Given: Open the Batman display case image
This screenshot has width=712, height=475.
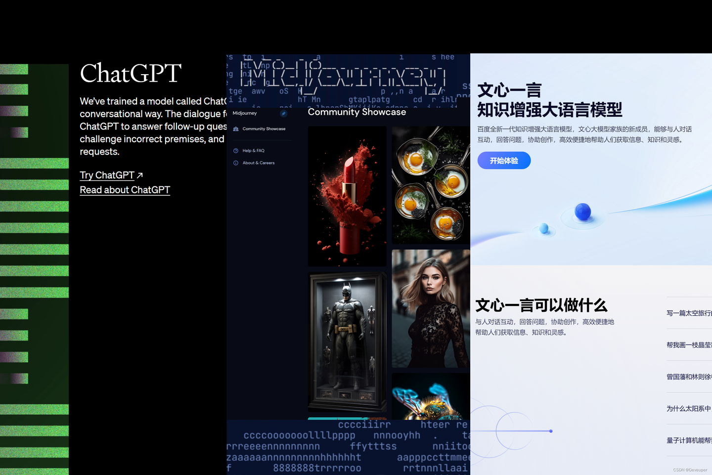Looking at the screenshot, I should point(347,342).
